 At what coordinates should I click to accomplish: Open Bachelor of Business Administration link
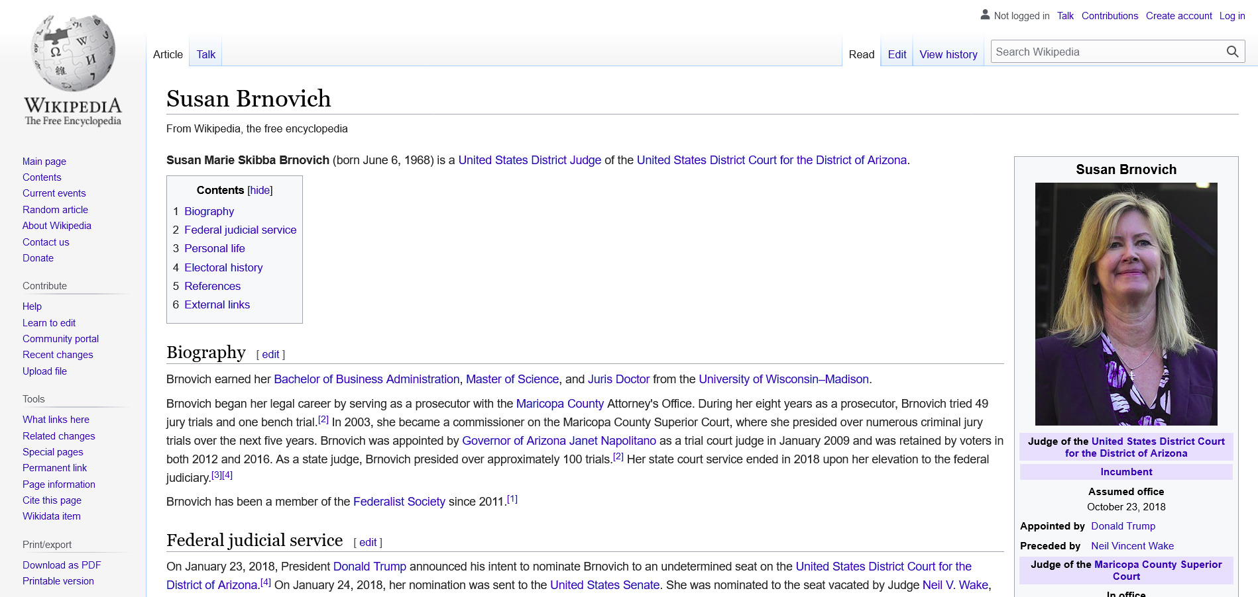(367, 379)
